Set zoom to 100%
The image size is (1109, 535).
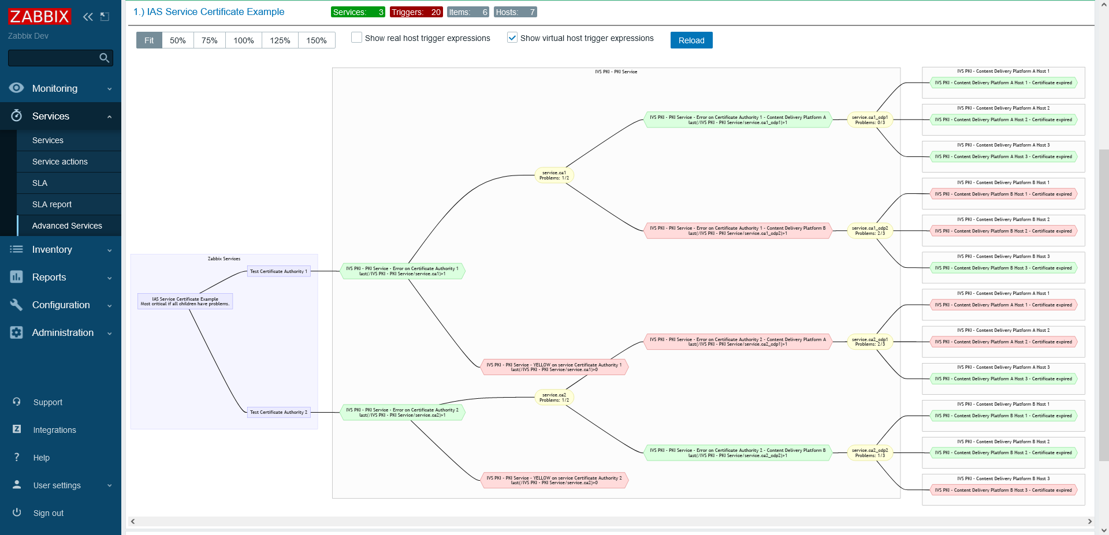click(x=244, y=40)
